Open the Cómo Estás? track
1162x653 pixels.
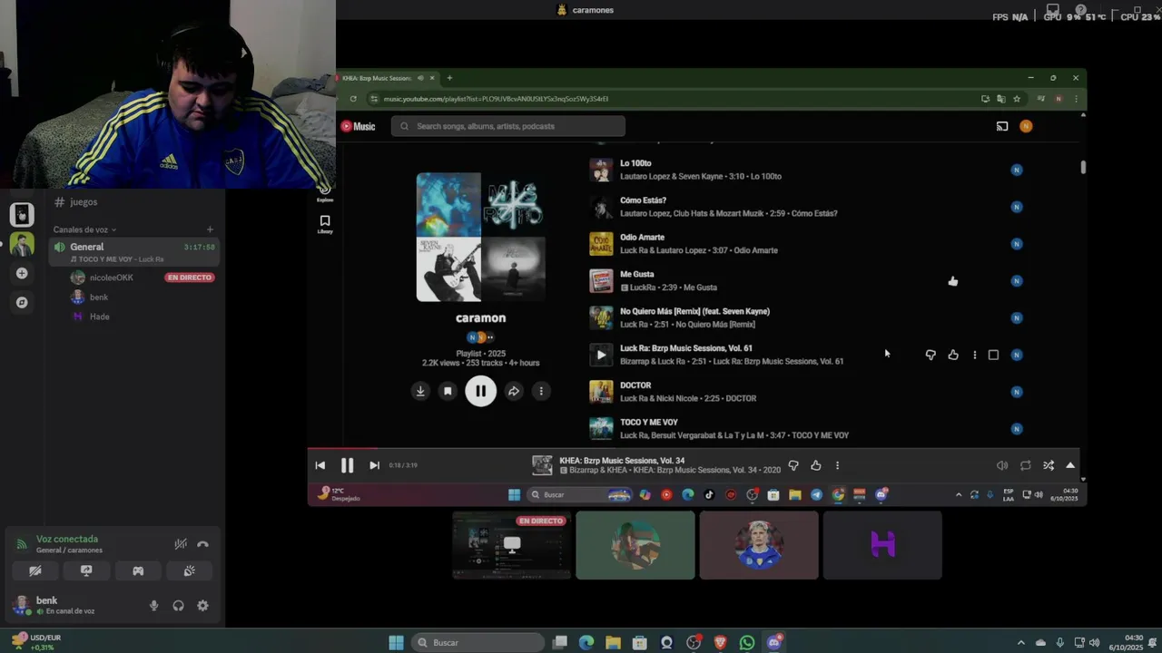click(643, 200)
